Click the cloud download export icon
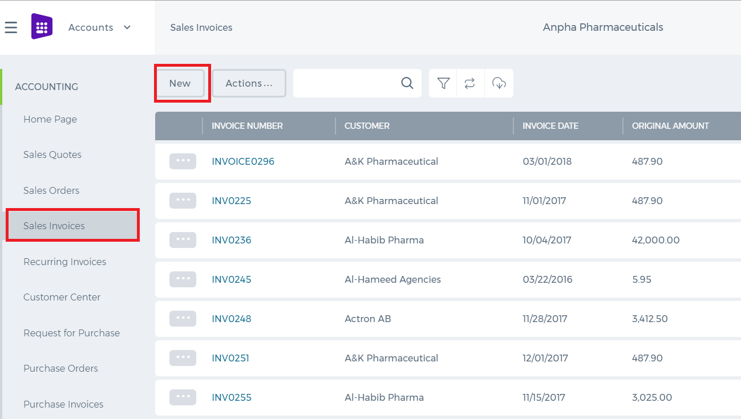Viewport: 741px width, 419px height. pyautogui.click(x=499, y=83)
